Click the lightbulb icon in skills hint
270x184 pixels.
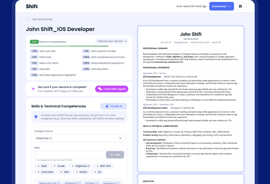[x=36, y=117]
